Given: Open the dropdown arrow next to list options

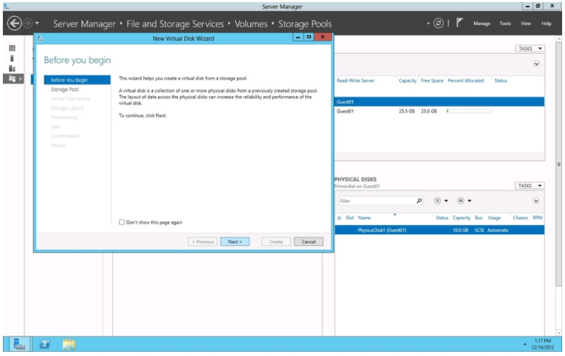Looking at the screenshot, I should (x=446, y=201).
